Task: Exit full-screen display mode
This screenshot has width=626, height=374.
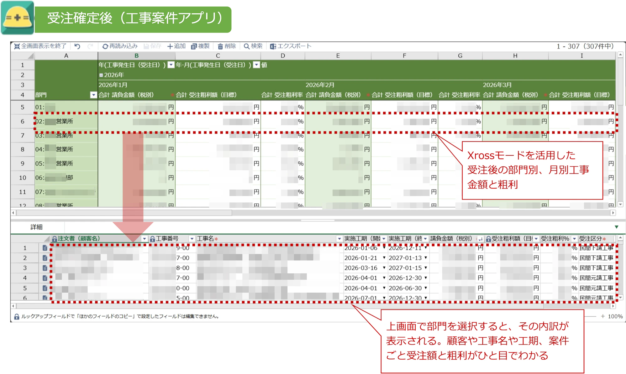Action: tap(40, 46)
